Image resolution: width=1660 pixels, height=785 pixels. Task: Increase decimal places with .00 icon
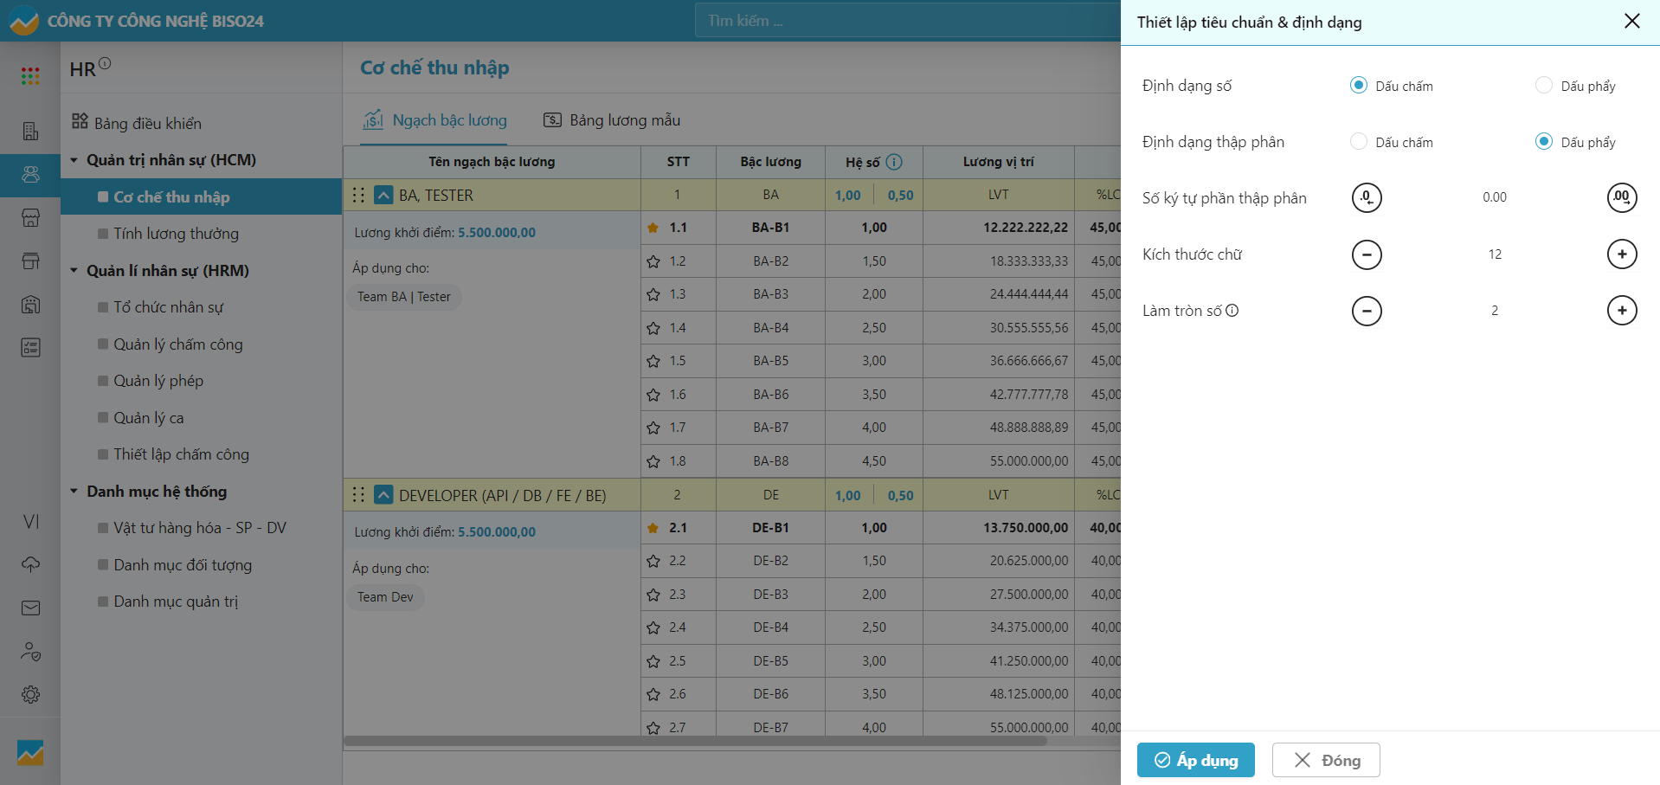tap(1621, 198)
